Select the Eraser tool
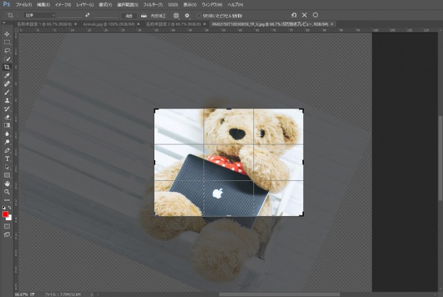The image size is (443, 297). pyautogui.click(x=7, y=117)
